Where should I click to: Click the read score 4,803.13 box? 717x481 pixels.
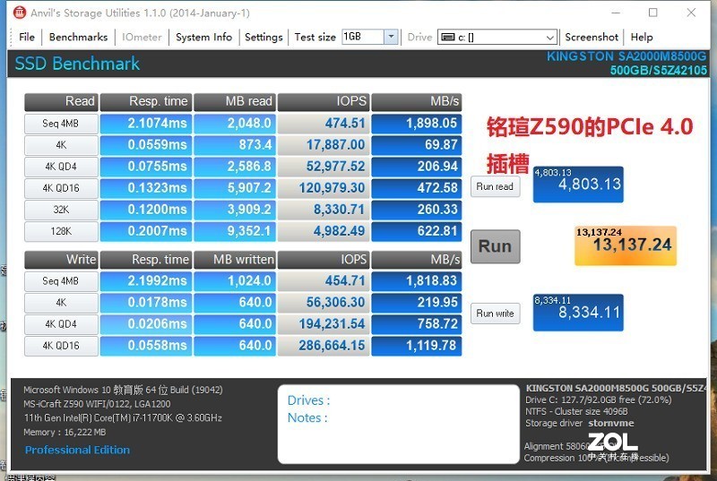pos(578,185)
